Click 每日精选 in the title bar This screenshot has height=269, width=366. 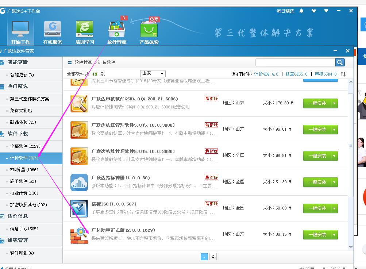click(x=285, y=11)
